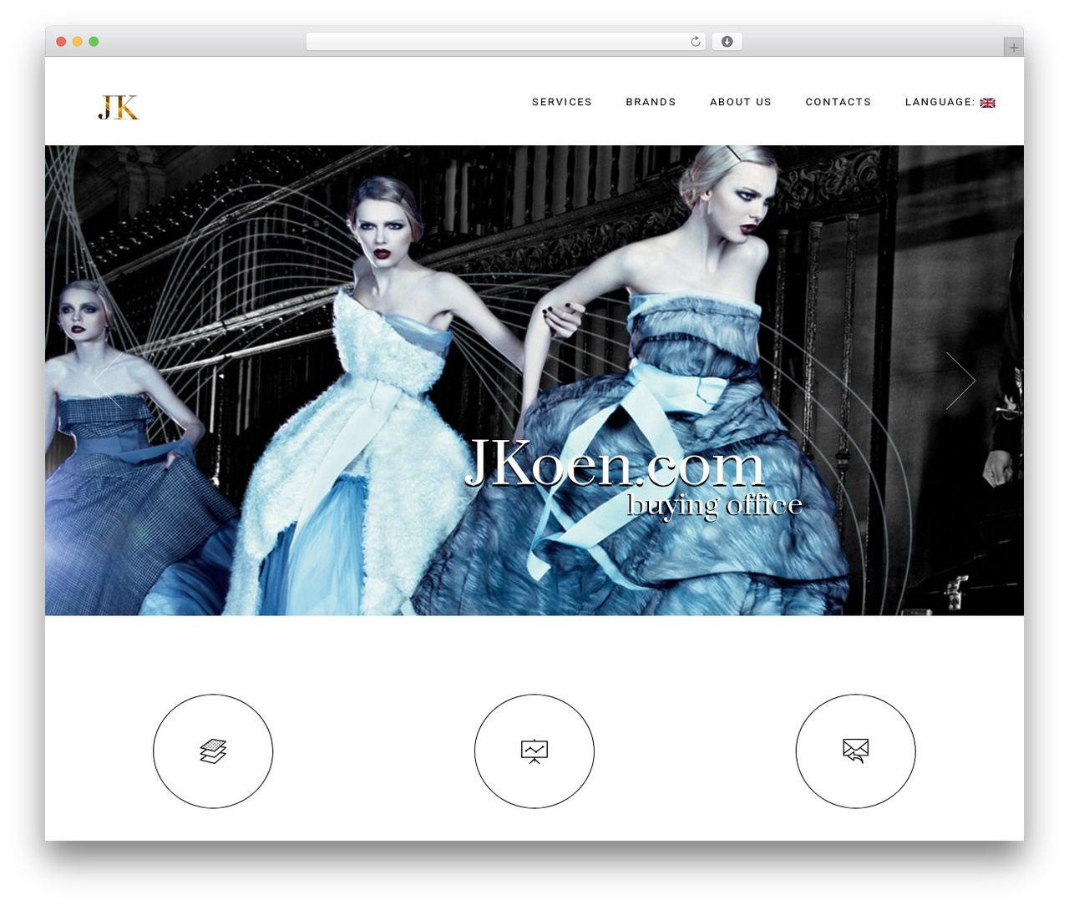Open a new browser tab
1069x905 pixels.
pos(1013,48)
